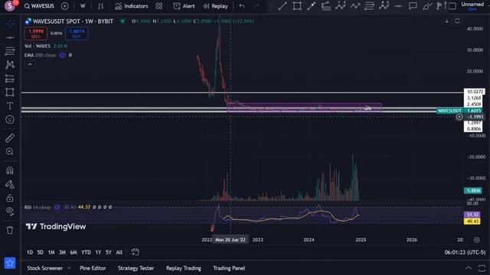The height and width of the screenshot is (275, 490).
Task: Open time axis settings gear
Action: (476, 240)
